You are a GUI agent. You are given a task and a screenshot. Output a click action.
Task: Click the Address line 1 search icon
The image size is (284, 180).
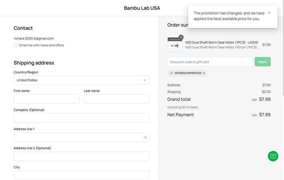145,137
